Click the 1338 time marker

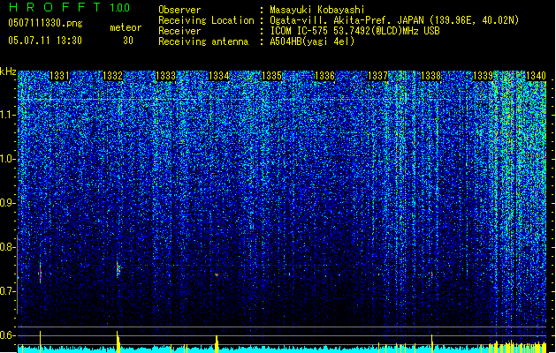coord(430,76)
